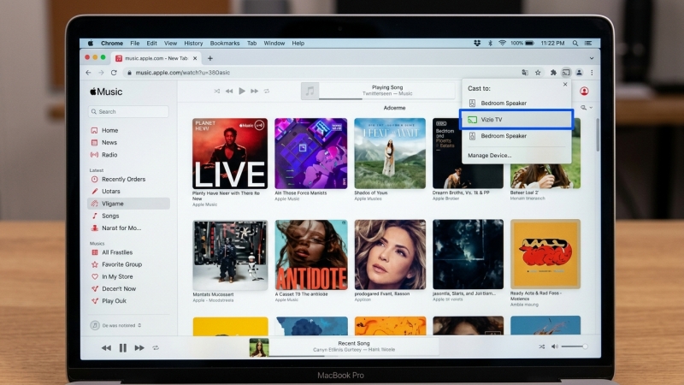This screenshot has height=385, width=684.
Task: Reload the page
Action: coord(114,73)
